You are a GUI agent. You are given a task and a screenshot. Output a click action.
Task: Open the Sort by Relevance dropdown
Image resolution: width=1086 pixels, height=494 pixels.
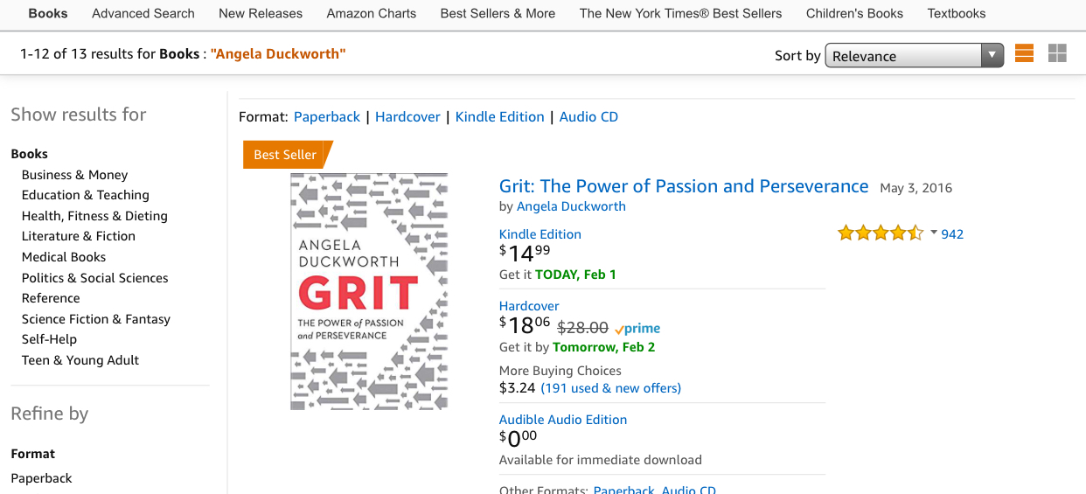tap(914, 56)
